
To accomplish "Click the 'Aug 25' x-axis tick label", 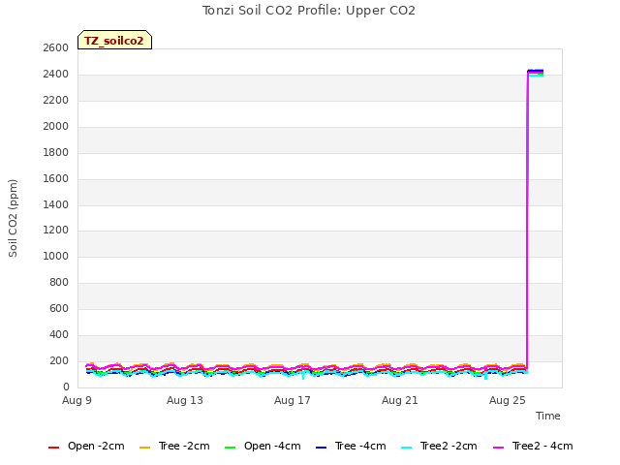I will tap(508, 400).
